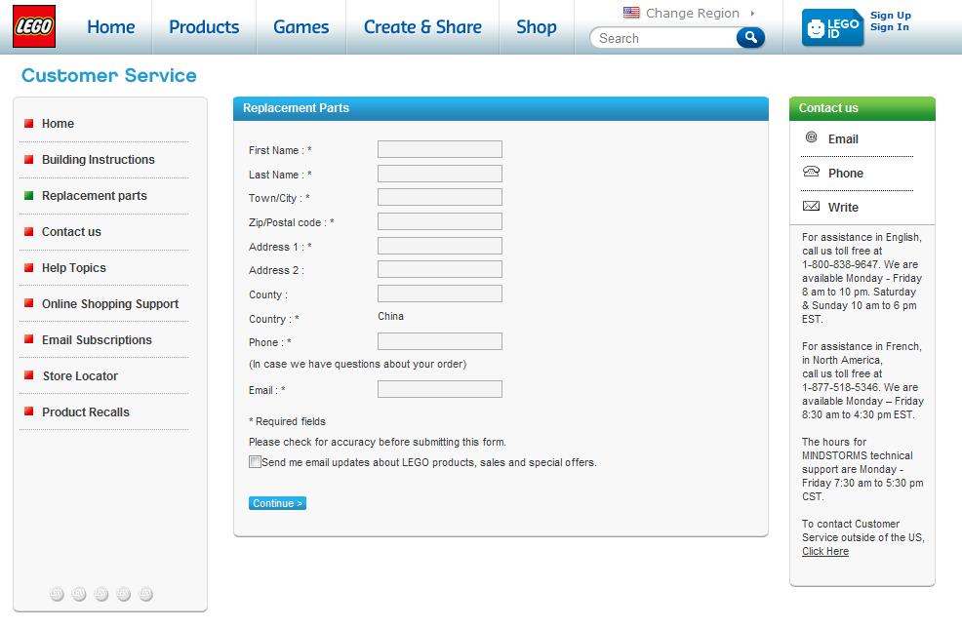Open the Games menu

click(x=301, y=27)
